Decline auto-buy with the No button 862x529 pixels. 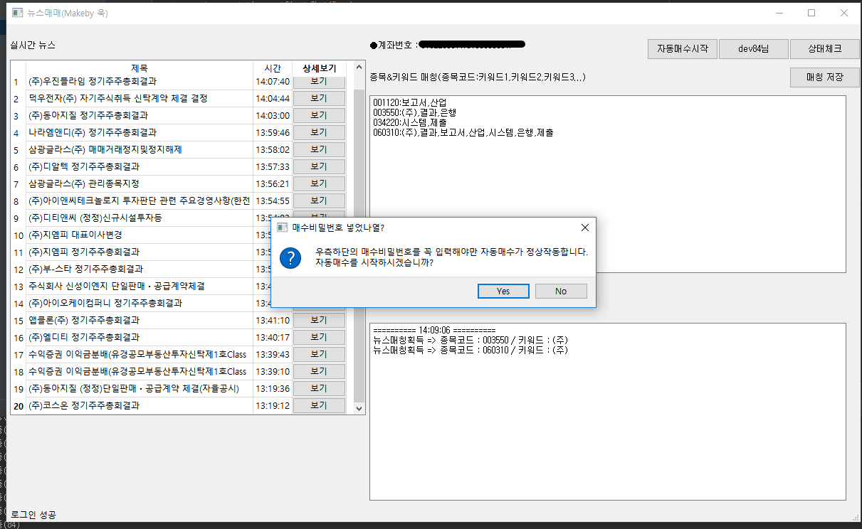pyautogui.click(x=561, y=291)
